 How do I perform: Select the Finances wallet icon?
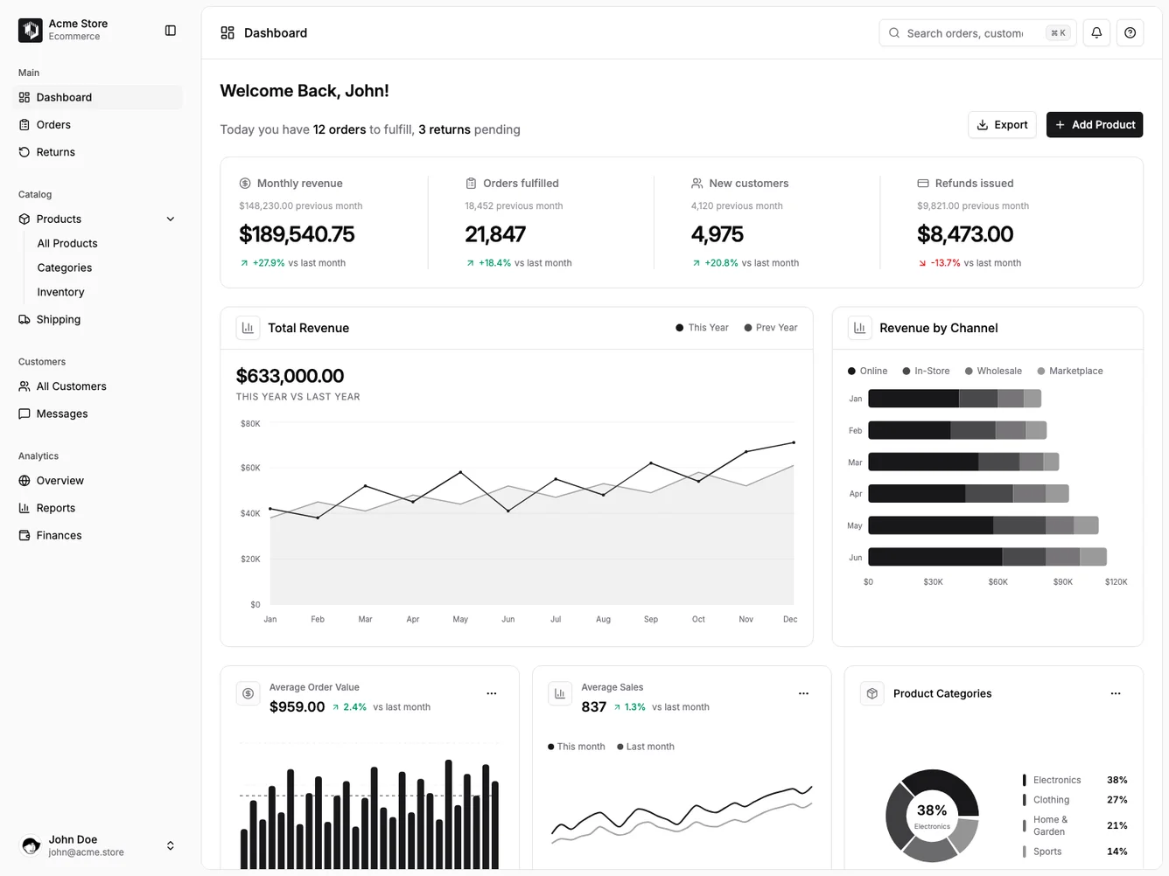click(24, 534)
